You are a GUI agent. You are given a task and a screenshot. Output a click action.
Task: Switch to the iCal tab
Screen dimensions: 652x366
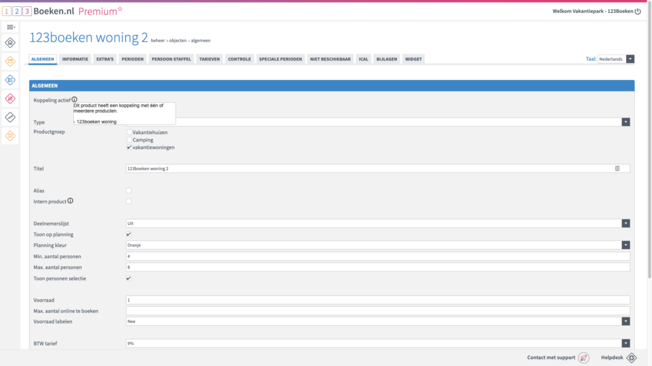(x=364, y=59)
